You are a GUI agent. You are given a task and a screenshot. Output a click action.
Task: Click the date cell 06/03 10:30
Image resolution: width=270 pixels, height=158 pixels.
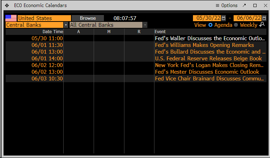(47, 78)
